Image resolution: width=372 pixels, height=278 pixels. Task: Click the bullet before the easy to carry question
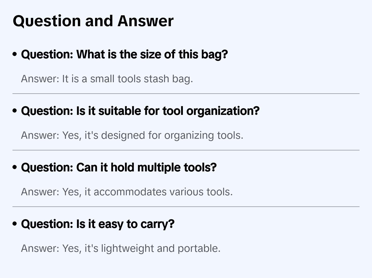pyautogui.click(x=15, y=224)
